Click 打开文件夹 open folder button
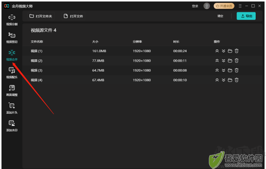The height and width of the screenshot is (169, 266). pos(41,16)
